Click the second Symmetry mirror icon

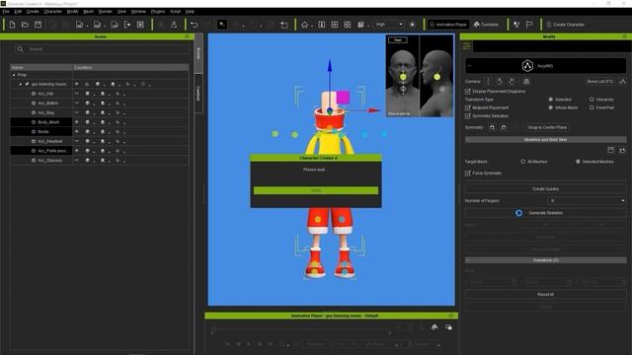point(504,127)
